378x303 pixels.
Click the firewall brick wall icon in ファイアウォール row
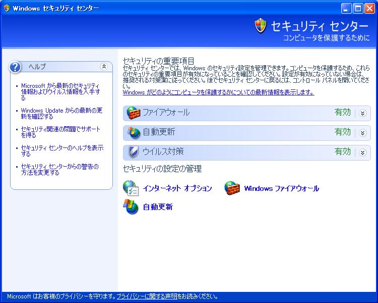tap(134, 113)
